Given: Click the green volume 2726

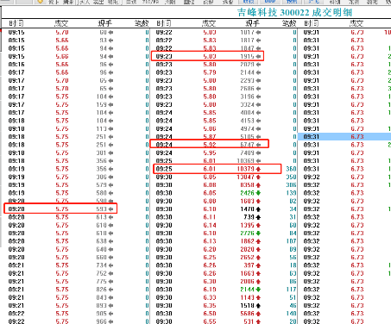Looking at the screenshot, I should pos(248,234).
